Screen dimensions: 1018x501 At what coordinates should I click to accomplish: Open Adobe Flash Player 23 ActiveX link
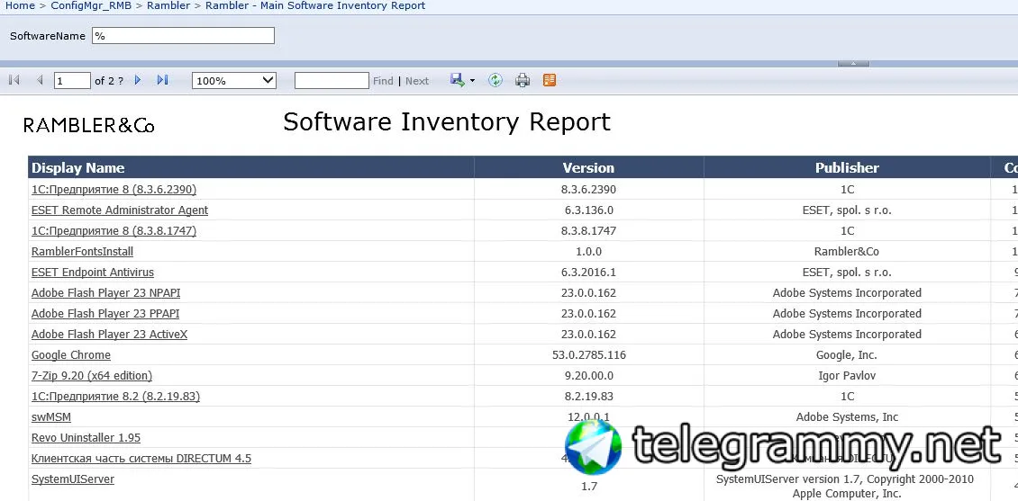coord(110,335)
